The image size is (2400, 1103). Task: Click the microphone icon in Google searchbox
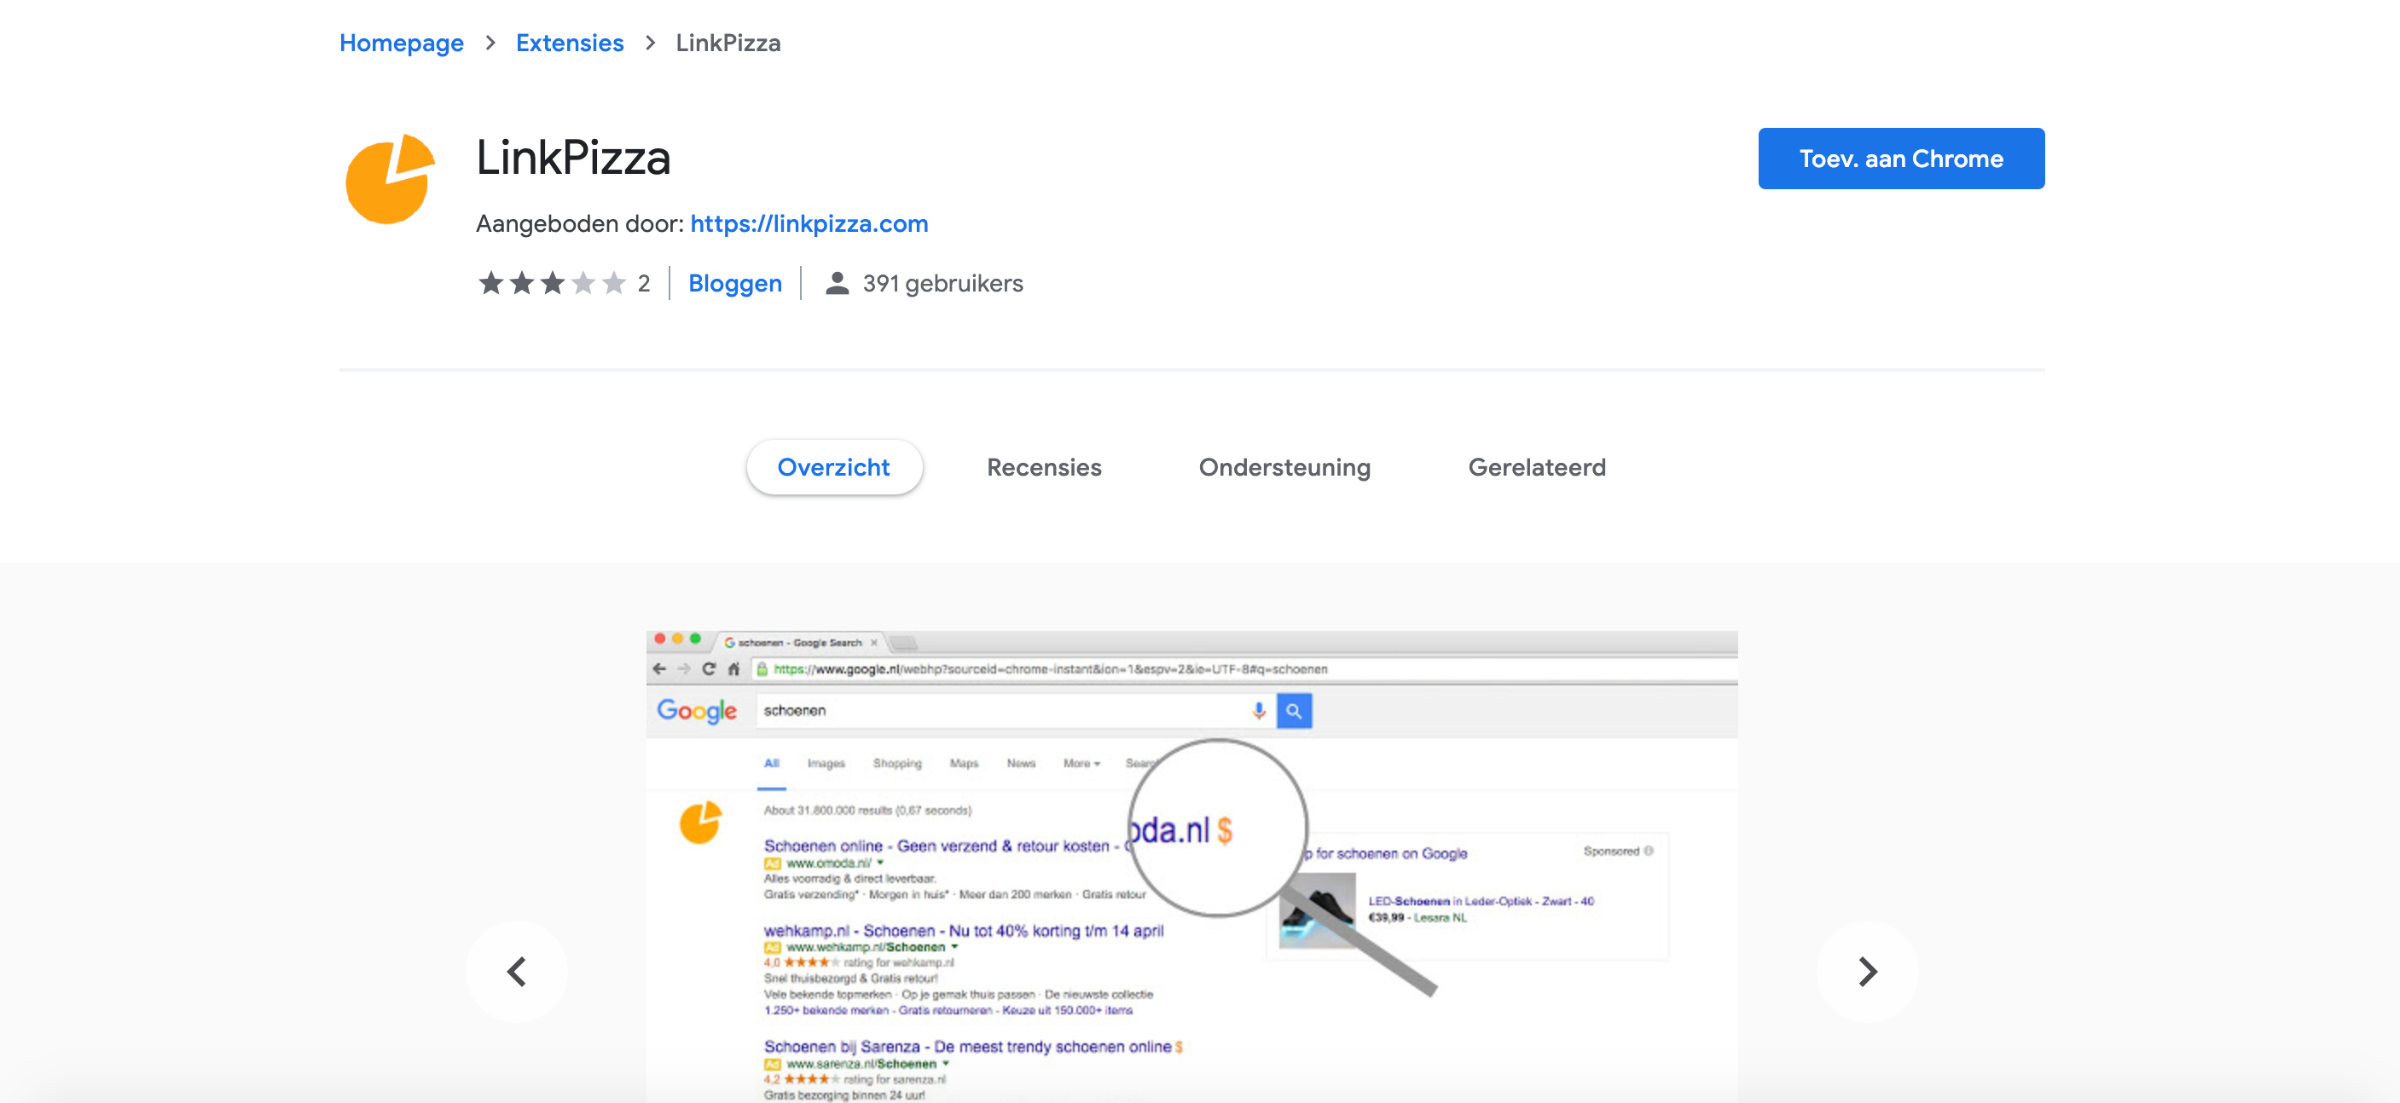coord(1258,710)
